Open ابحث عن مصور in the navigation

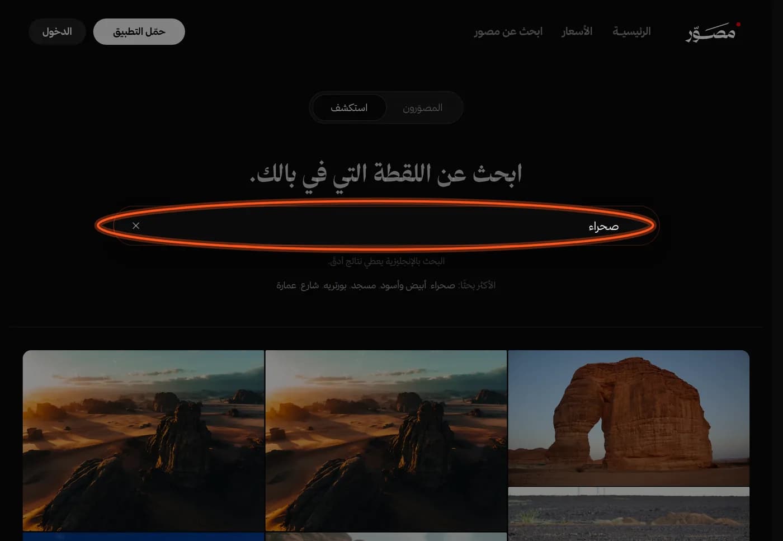pyautogui.click(x=508, y=31)
